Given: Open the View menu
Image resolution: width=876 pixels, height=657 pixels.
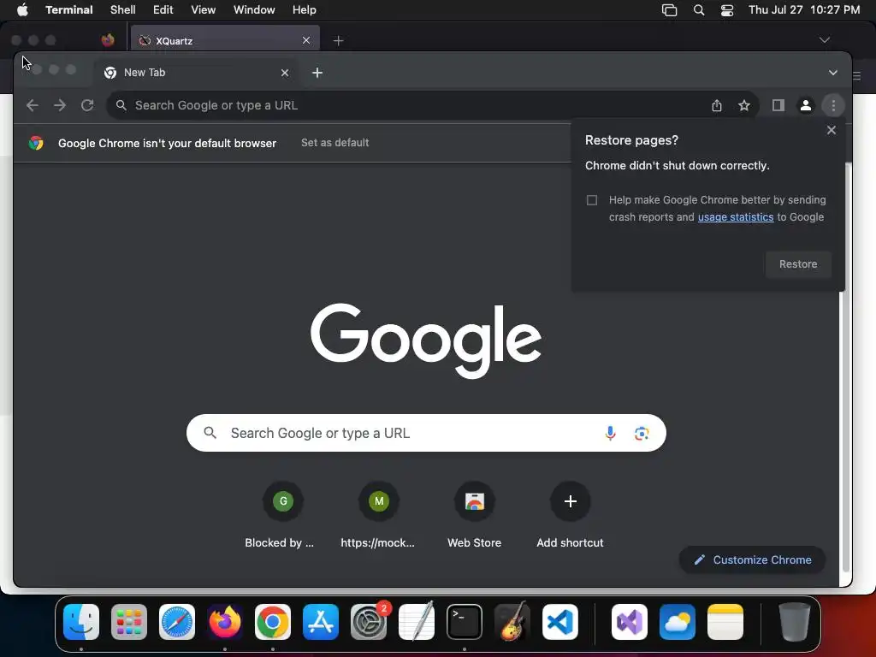Looking at the screenshot, I should [203, 10].
